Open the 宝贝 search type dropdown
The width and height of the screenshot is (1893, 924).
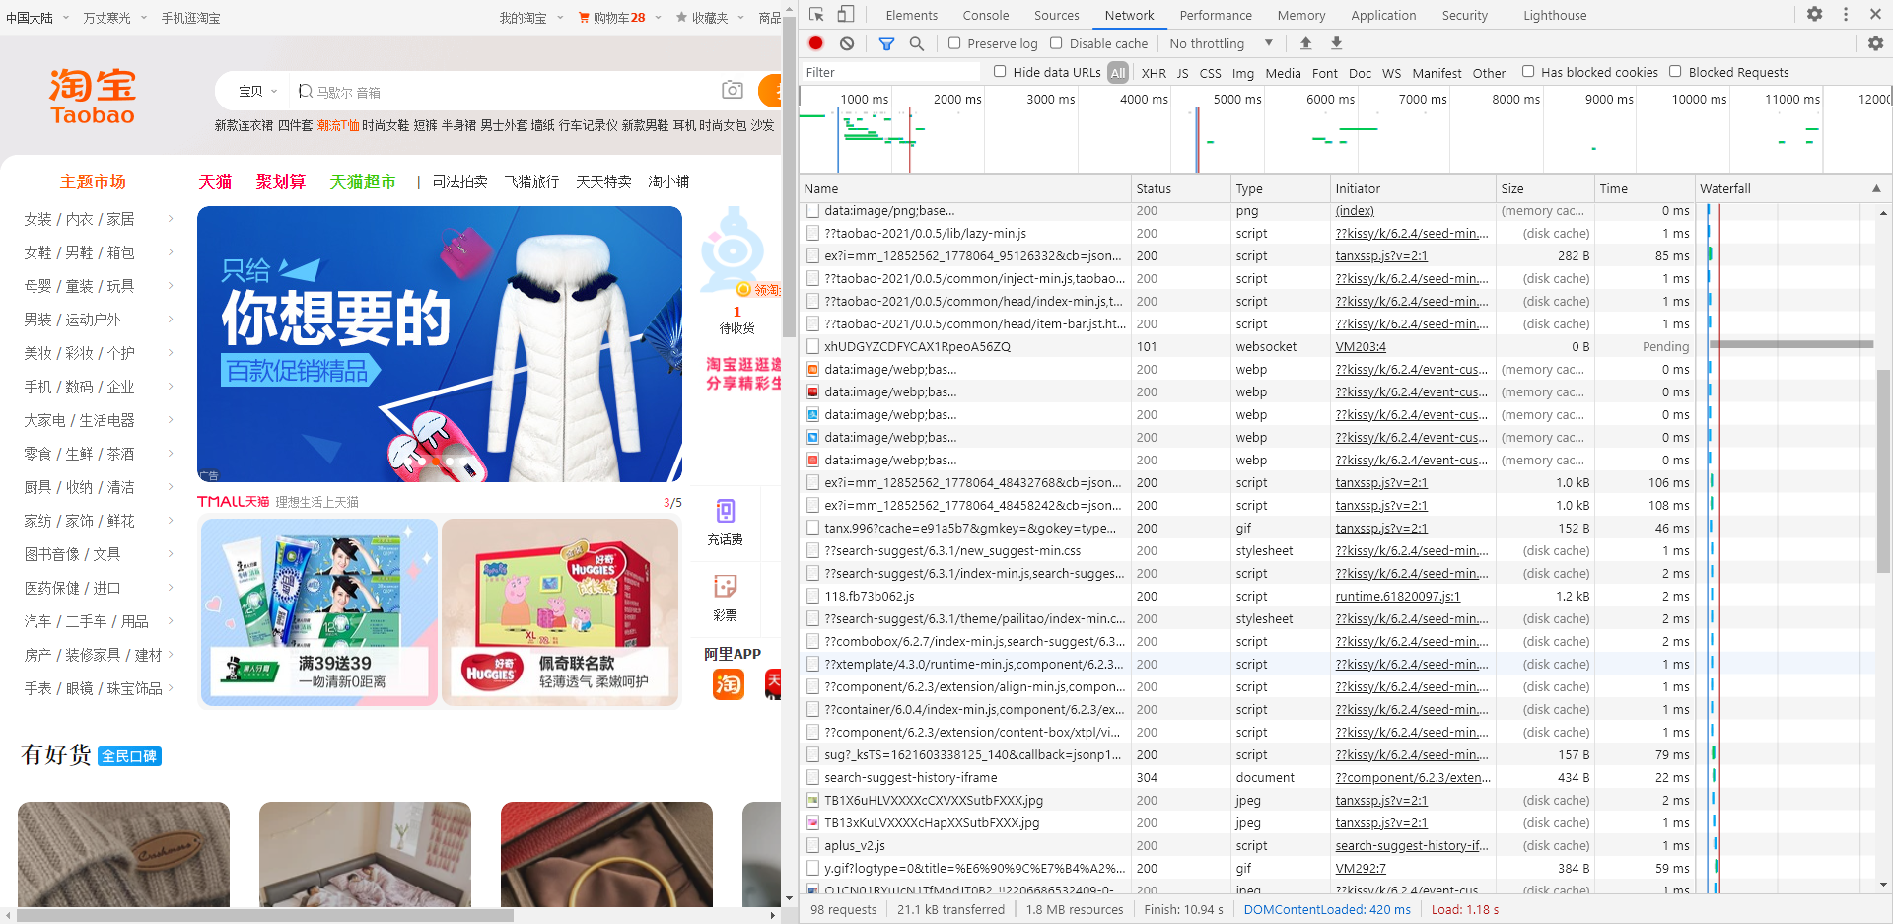point(258,91)
